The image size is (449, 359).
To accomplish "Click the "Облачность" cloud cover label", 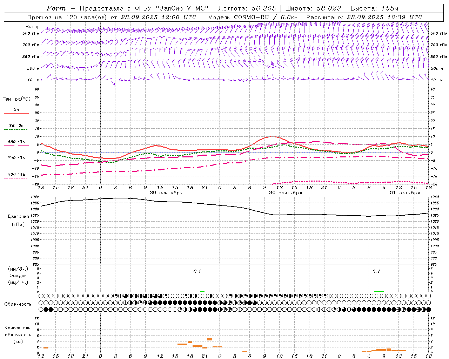I will 18,304.
